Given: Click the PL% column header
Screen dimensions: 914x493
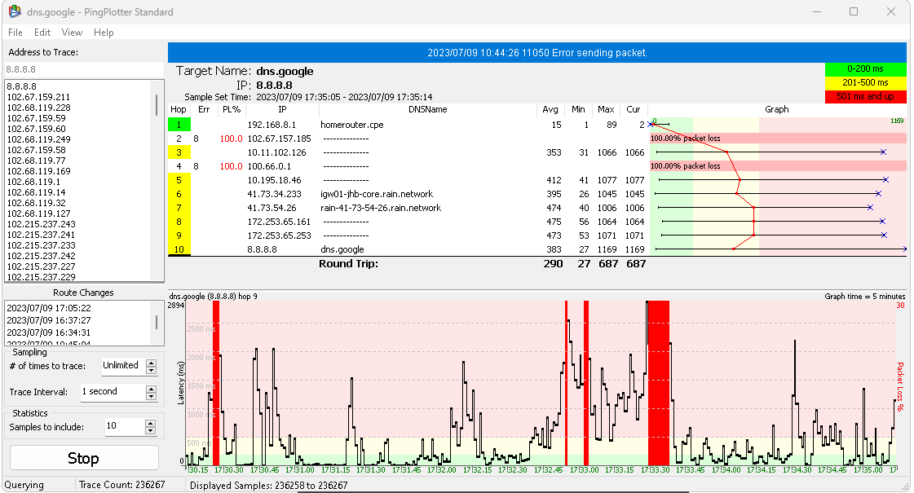Looking at the screenshot, I should [232, 109].
